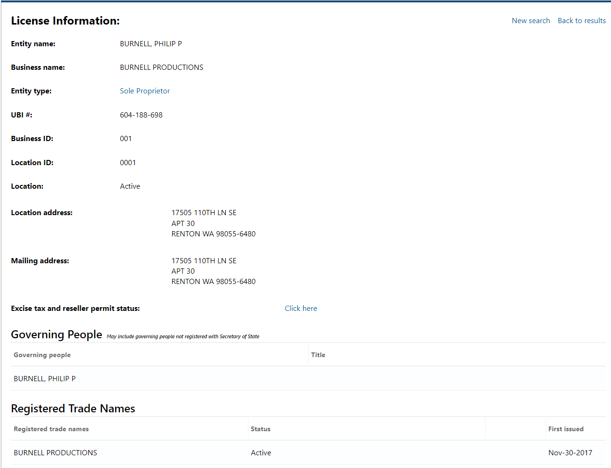611x468 pixels.
Task: Click the 'UBI #:' label
Action: [x=22, y=115]
